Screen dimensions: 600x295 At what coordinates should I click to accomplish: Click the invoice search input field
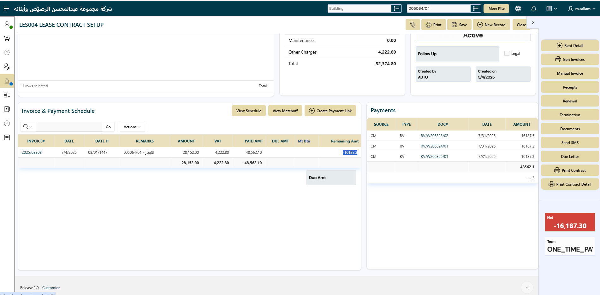69,127
